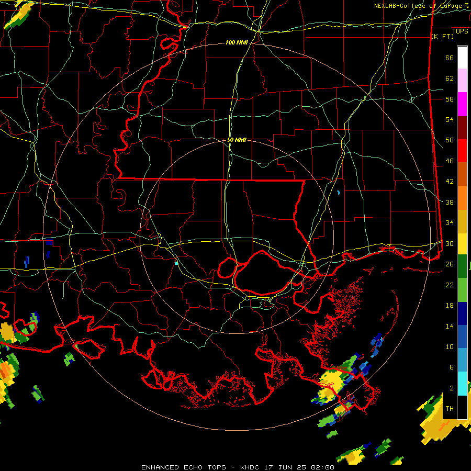The height and width of the screenshot is (471, 471).
Task: Click the 14 value on the legend
Action: coord(450,326)
